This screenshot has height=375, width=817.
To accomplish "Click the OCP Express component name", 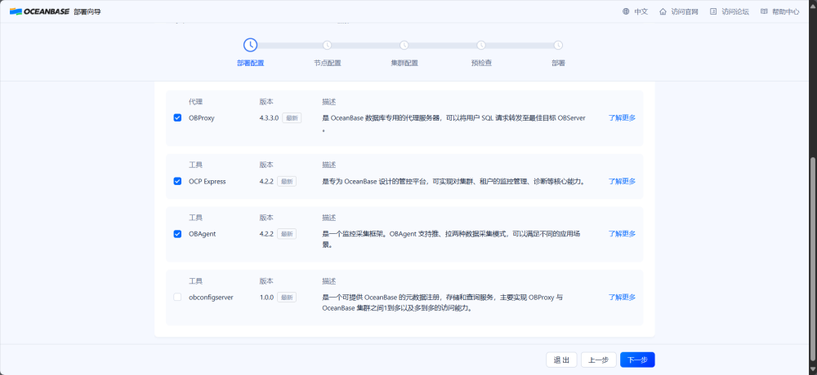I will (208, 182).
